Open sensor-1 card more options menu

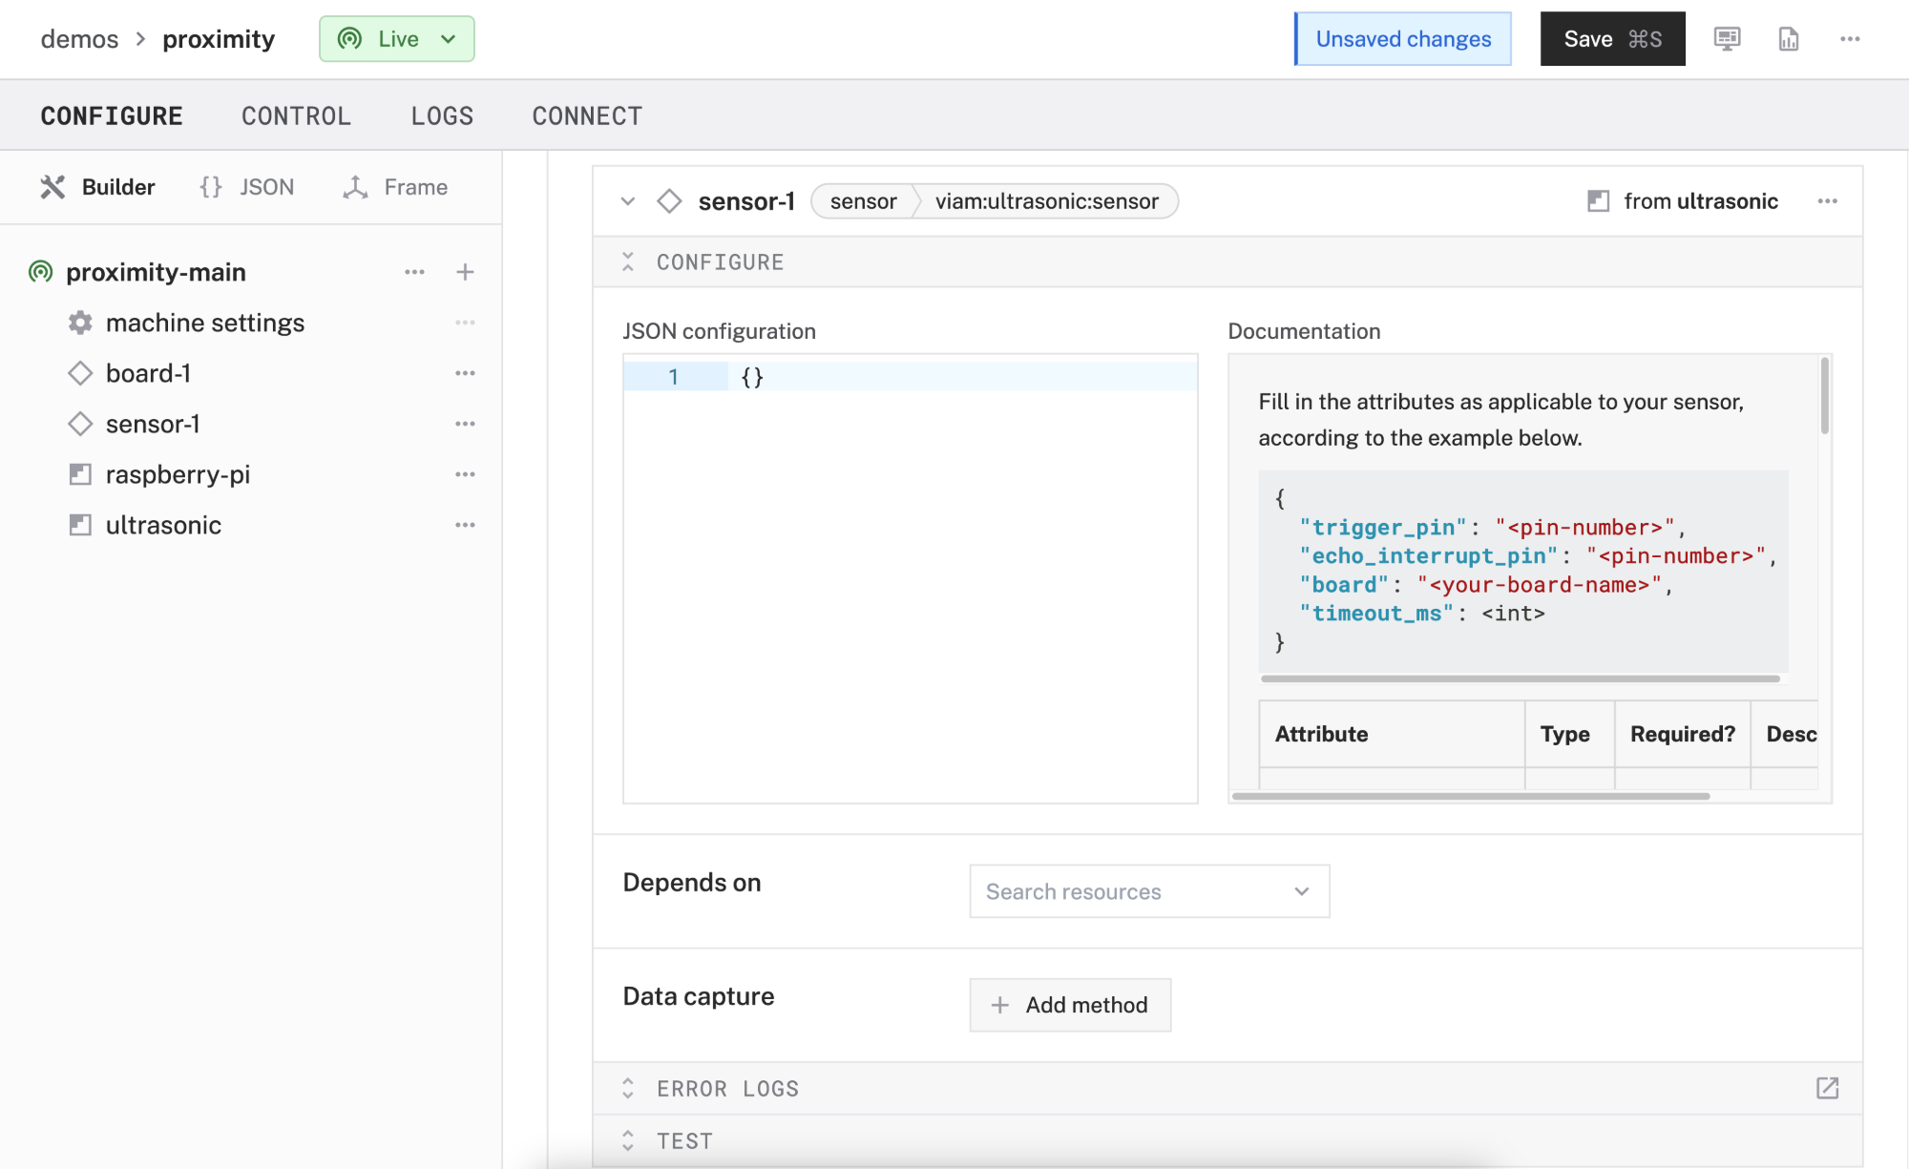click(1827, 201)
